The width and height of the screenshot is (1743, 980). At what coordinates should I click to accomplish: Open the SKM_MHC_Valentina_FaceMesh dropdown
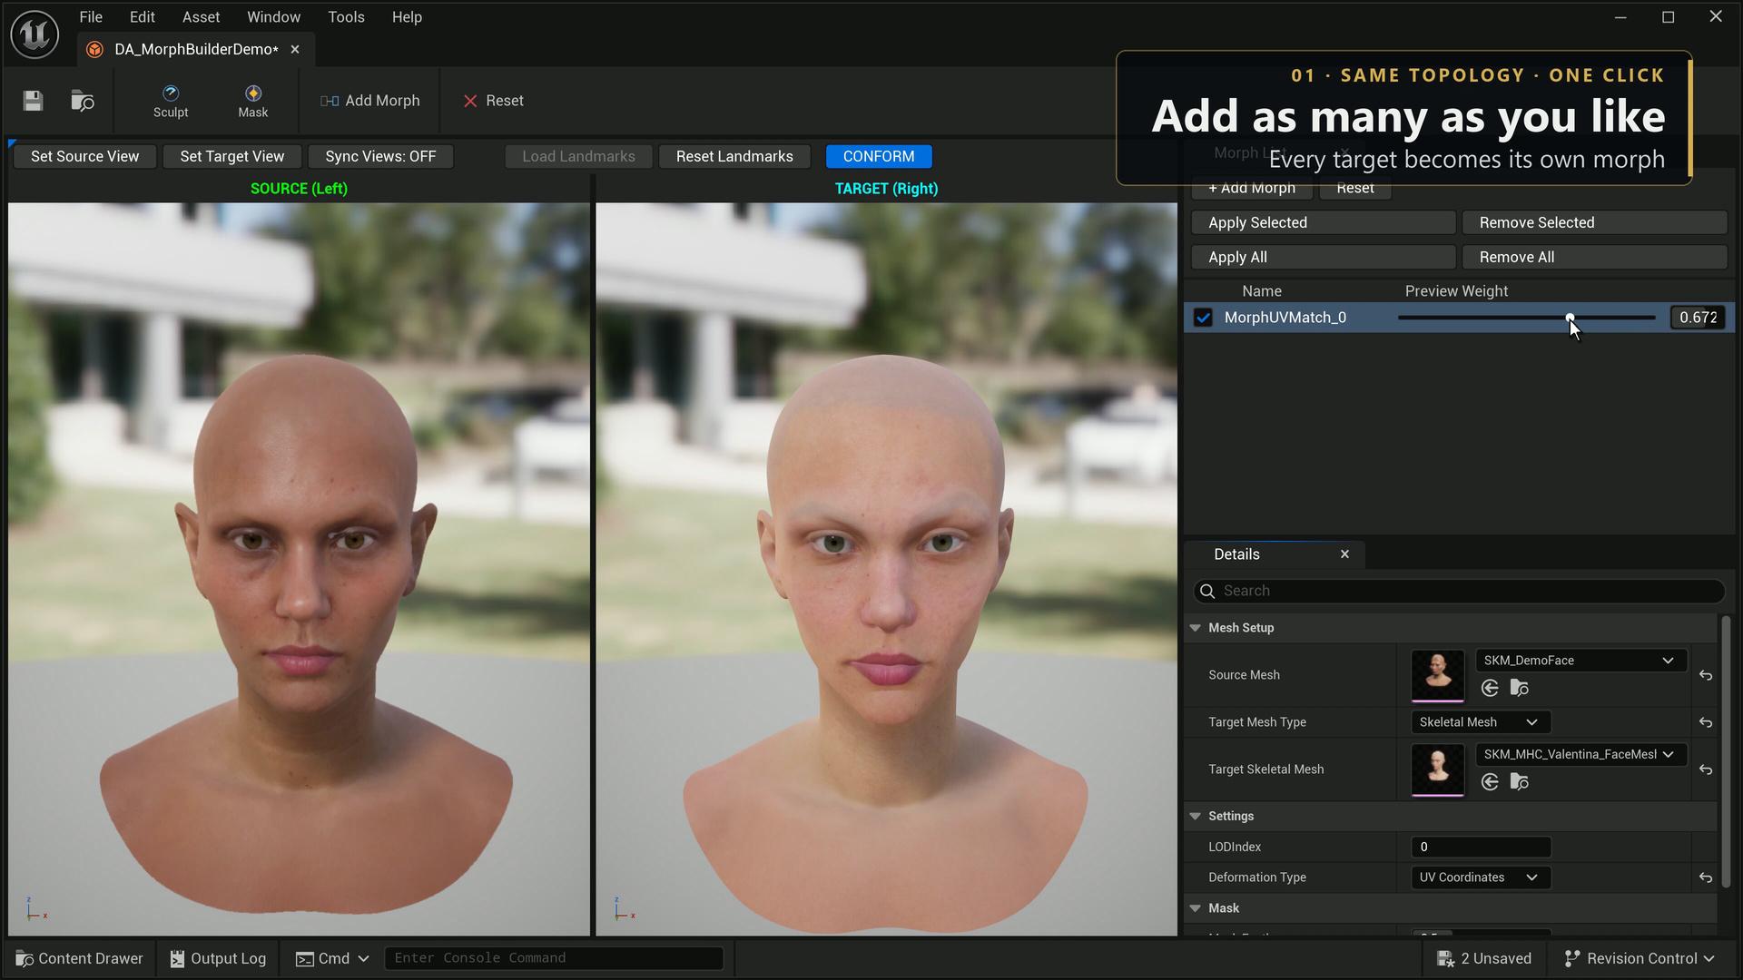pos(1581,754)
